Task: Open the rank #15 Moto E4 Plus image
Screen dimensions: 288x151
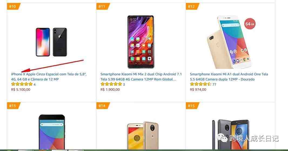Action: coord(231,135)
